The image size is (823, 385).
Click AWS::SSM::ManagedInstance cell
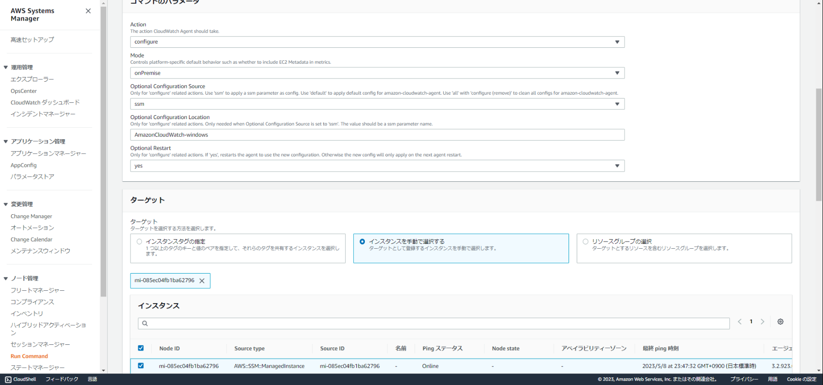coord(269,366)
